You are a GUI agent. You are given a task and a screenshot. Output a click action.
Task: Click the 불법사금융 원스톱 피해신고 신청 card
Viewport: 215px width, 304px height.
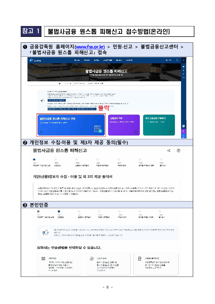71,125
